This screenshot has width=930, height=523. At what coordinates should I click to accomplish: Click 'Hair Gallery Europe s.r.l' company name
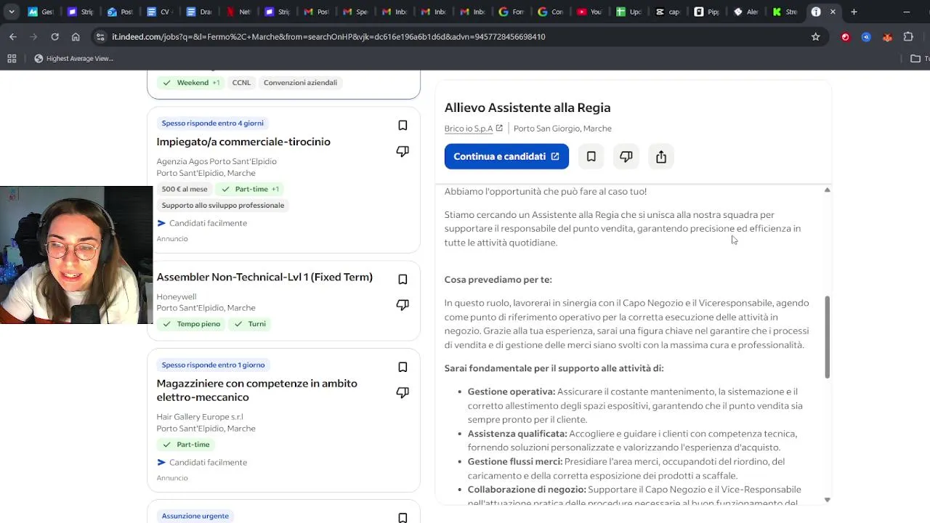(x=200, y=417)
